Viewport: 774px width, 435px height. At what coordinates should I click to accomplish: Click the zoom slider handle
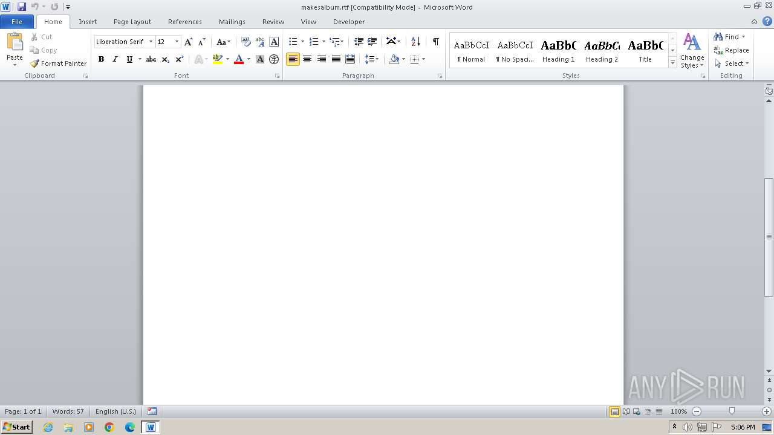pyautogui.click(x=732, y=411)
